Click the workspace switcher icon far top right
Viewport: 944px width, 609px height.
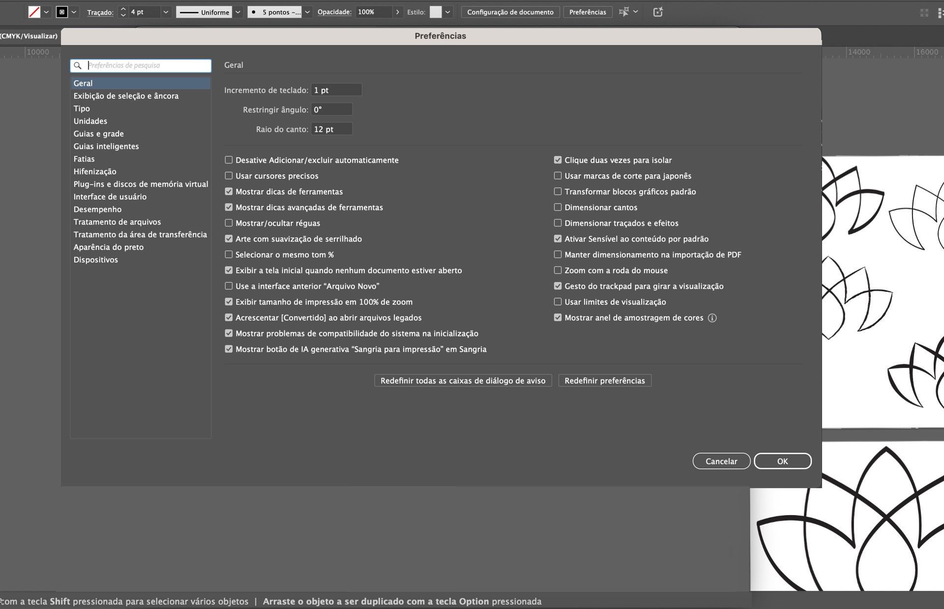[941, 12]
